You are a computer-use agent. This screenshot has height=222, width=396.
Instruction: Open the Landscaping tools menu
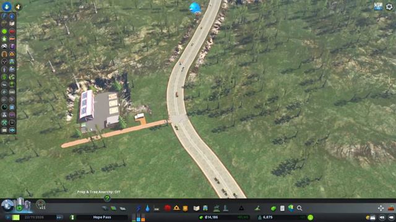tap(257, 208)
